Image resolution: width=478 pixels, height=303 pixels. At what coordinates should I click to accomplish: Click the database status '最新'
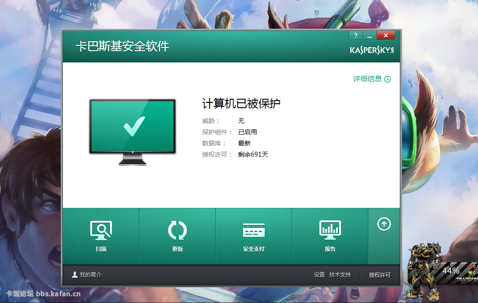(x=244, y=143)
